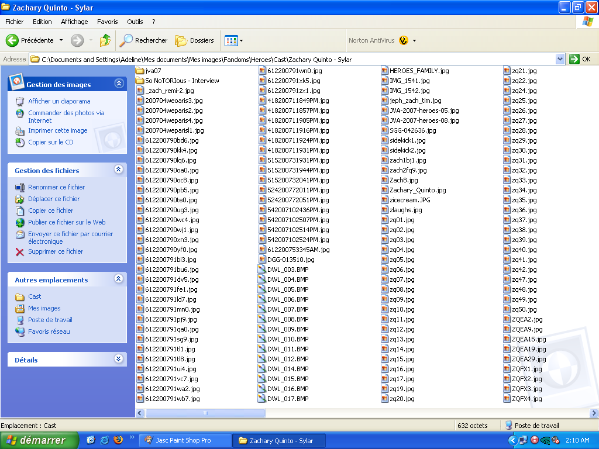Expand the address bar dropdown arrow

pos(560,59)
